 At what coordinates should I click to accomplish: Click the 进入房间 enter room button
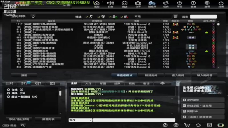click(178, 75)
